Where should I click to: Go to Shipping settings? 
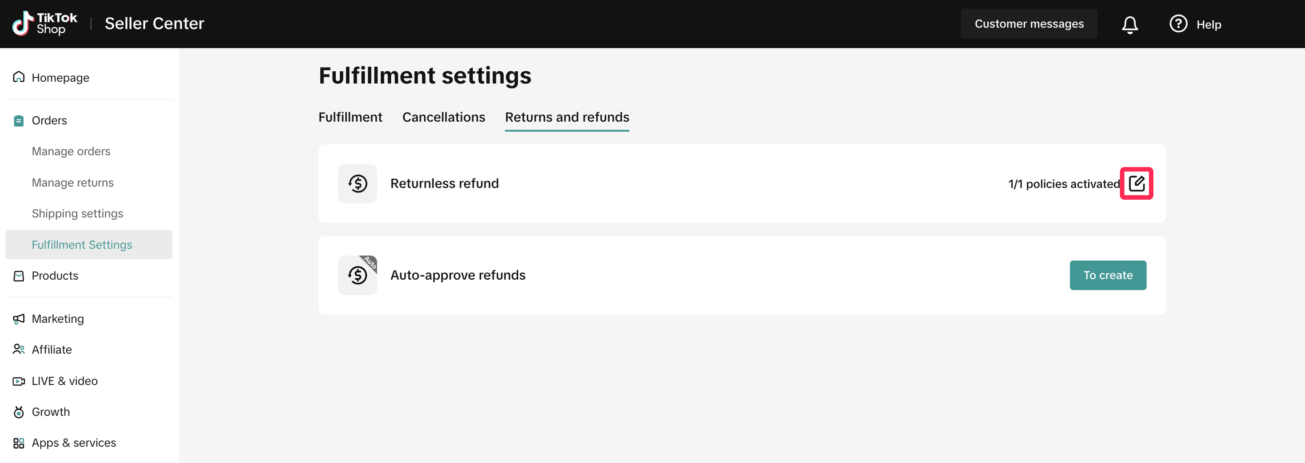coord(77,213)
